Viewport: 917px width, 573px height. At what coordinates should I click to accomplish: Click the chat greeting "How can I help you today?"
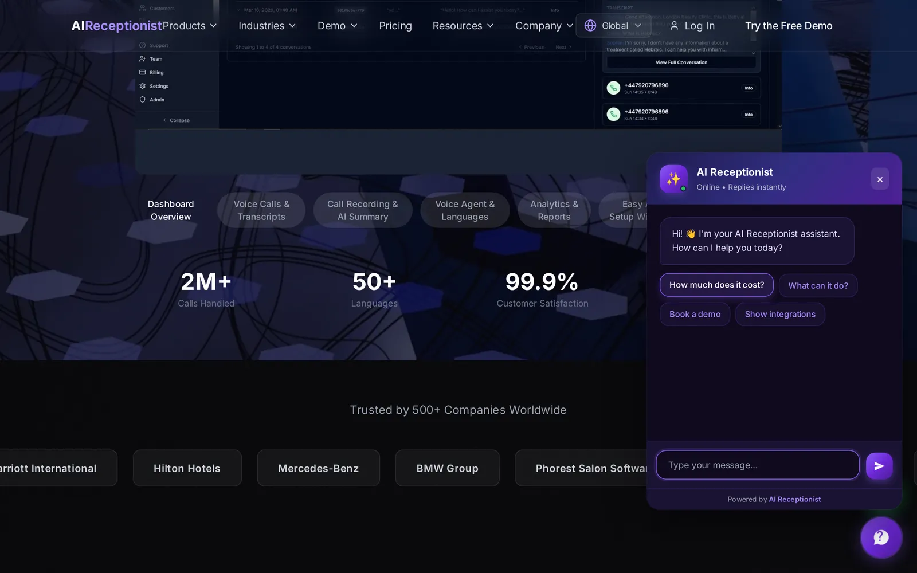pos(727,248)
